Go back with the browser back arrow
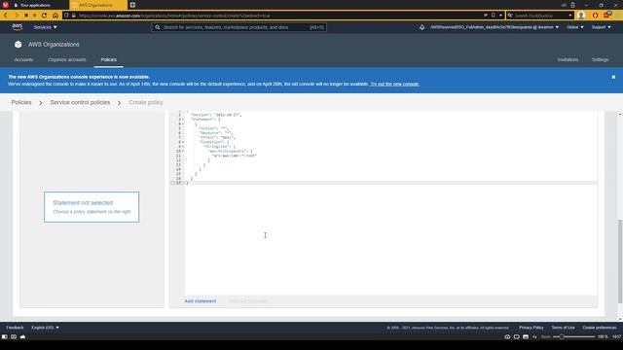Image resolution: width=623 pixels, height=350 pixels. pyautogui.click(x=6, y=16)
